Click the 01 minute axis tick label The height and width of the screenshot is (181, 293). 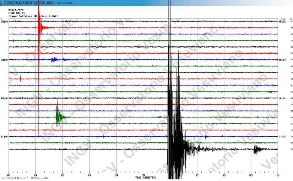[36, 175]
